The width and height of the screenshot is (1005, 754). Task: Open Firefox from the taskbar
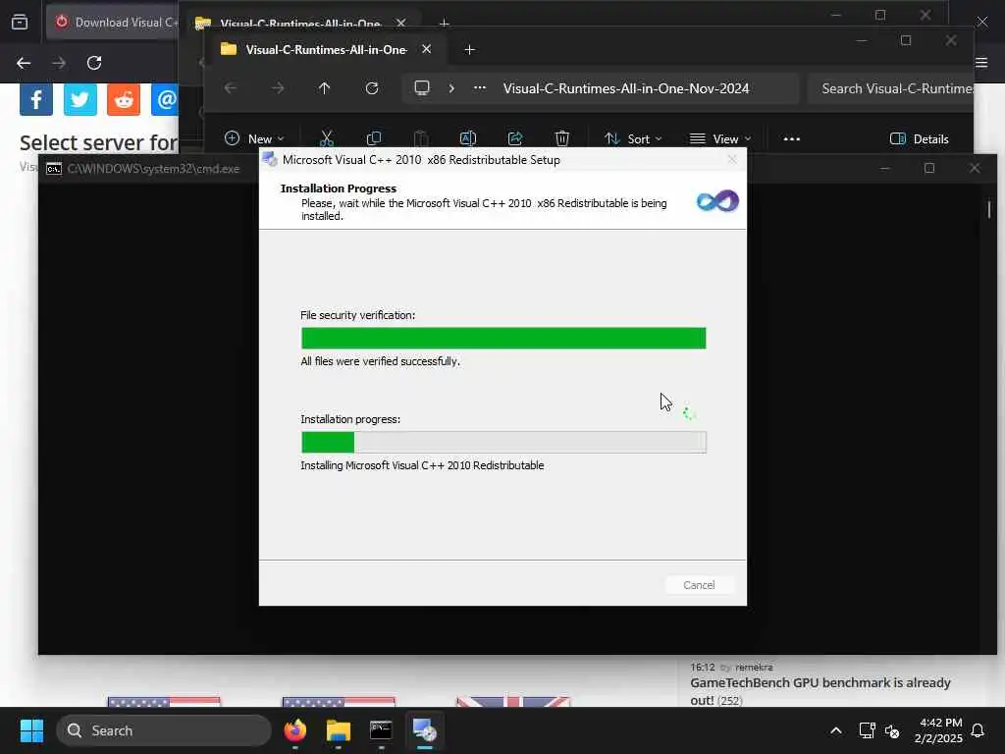click(294, 730)
